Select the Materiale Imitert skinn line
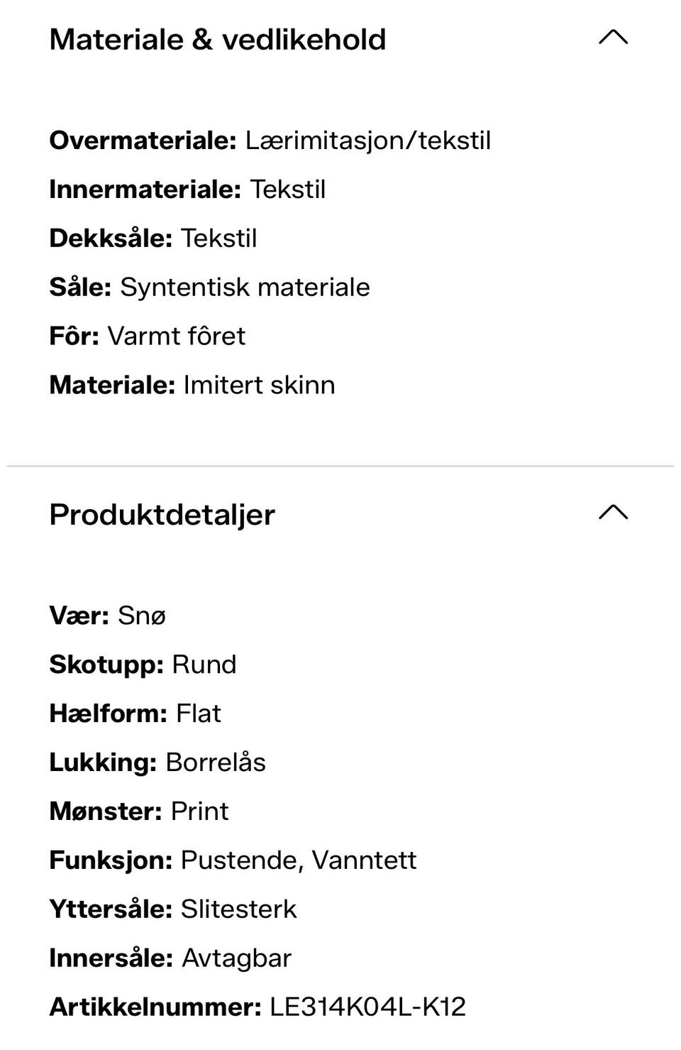The height and width of the screenshot is (1050, 681). point(192,385)
